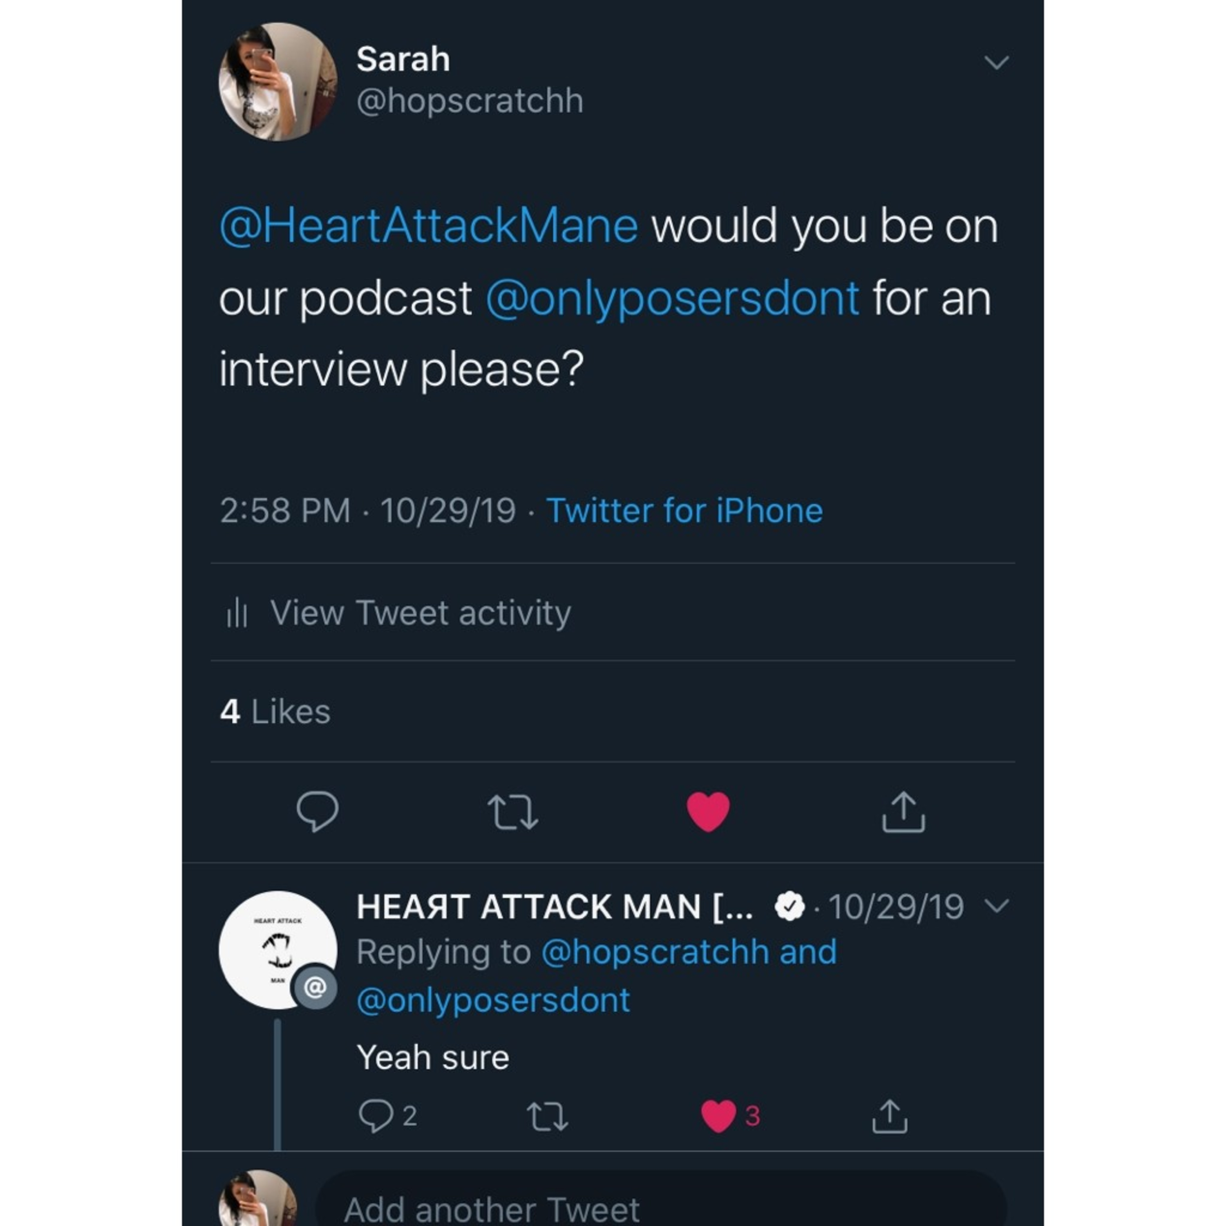The image size is (1226, 1226).
Task: Share Sarah's main tweet
Action: [903, 812]
